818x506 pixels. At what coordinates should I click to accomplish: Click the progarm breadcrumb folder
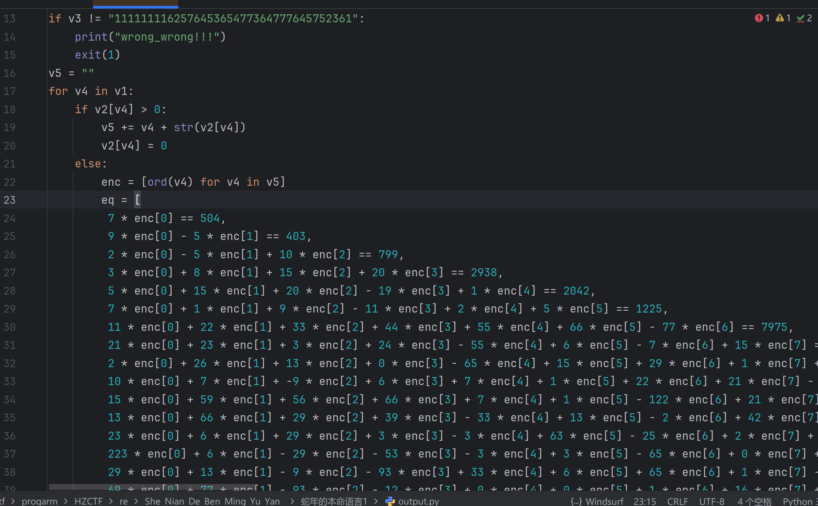(x=40, y=501)
